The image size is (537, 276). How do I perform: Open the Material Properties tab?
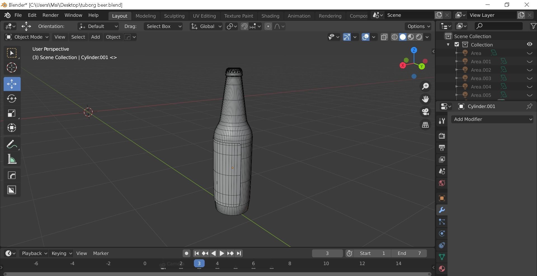tap(442, 269)
